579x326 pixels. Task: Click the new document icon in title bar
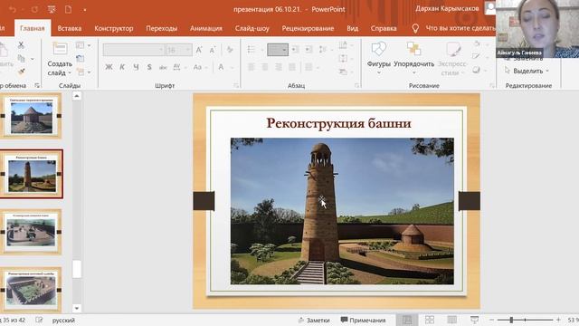[x=69, y=10]
